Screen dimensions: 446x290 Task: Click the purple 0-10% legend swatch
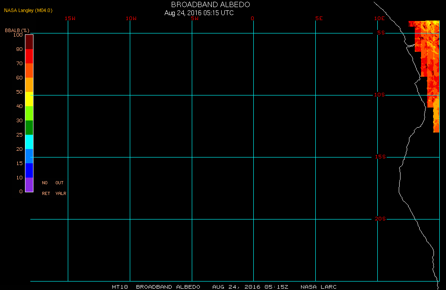[x=29, y=185]
